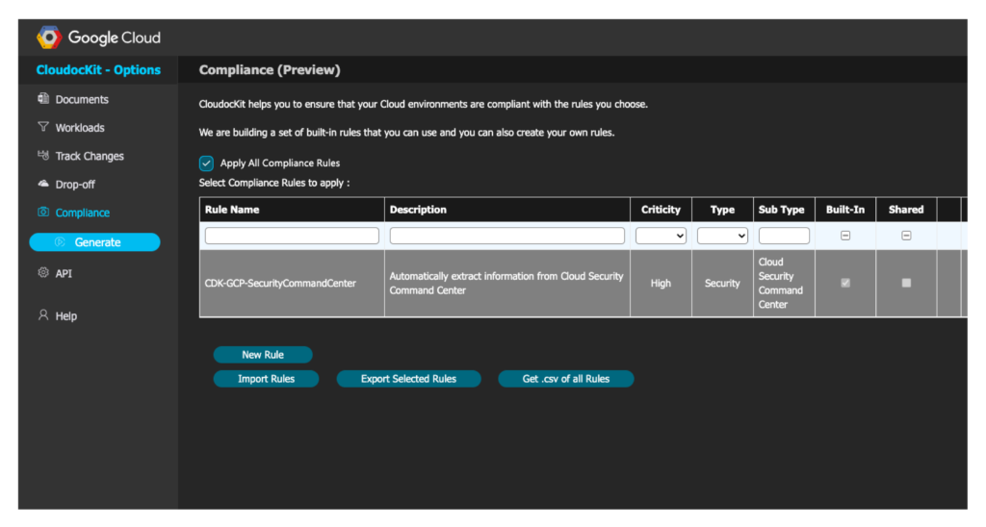Screen dimensions: 986x527
Task: Click the Drop-off cloud icon
Action: 43,184
